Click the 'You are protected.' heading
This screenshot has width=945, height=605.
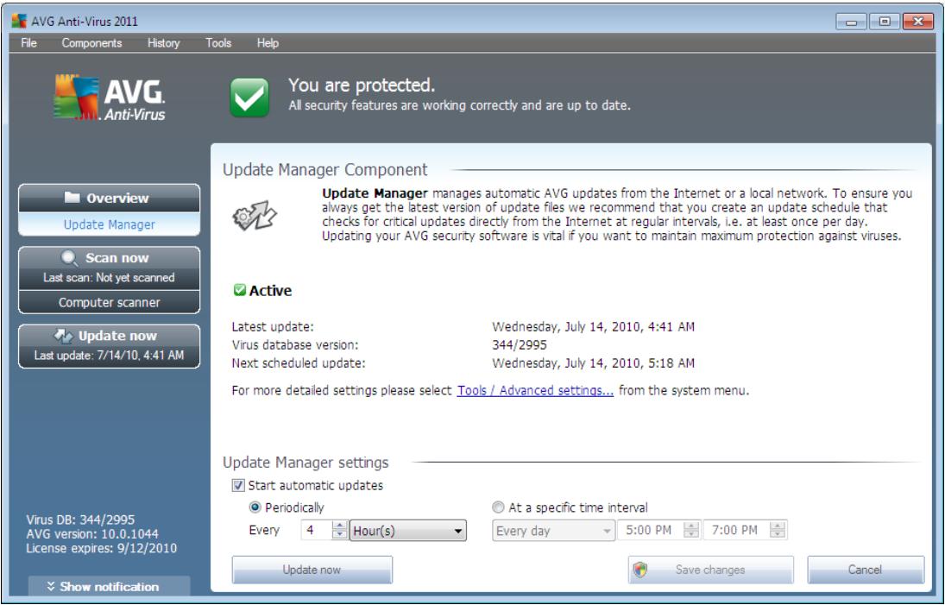pos(362,85)
